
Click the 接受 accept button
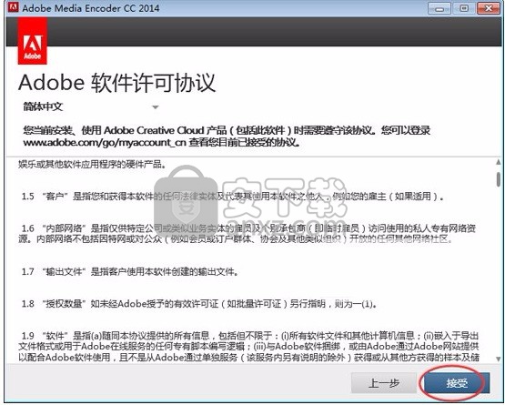(x=457, y=382)
